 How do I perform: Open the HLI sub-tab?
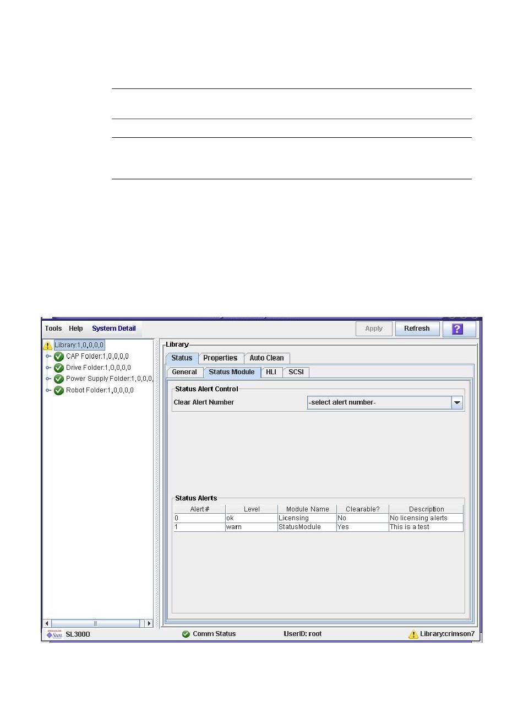point(271,372)
